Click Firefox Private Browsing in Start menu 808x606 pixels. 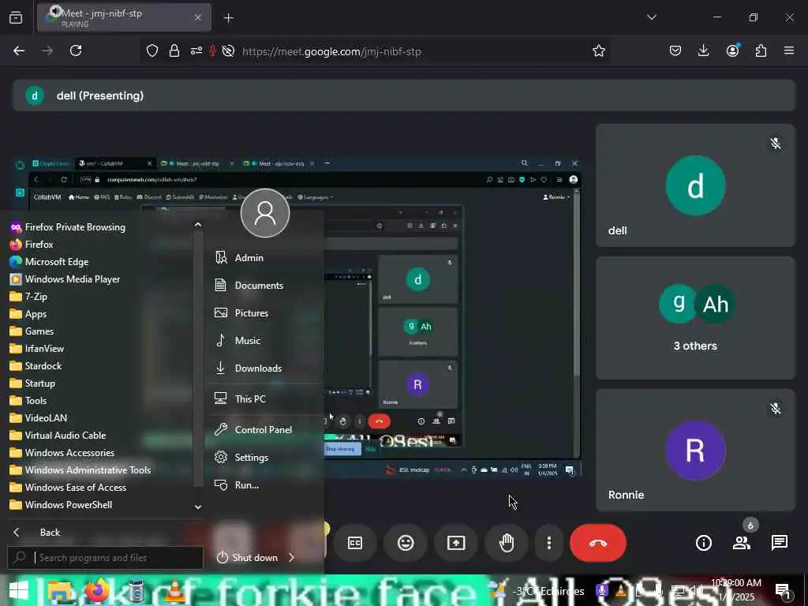pyautogui.click(x=68, y=227)
